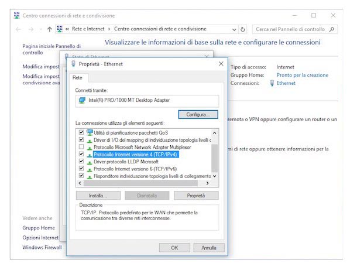Click the Intel(R) PRO/1000 MT Desktop Adapter field
The image size is (357, 267).
point(147,101)
